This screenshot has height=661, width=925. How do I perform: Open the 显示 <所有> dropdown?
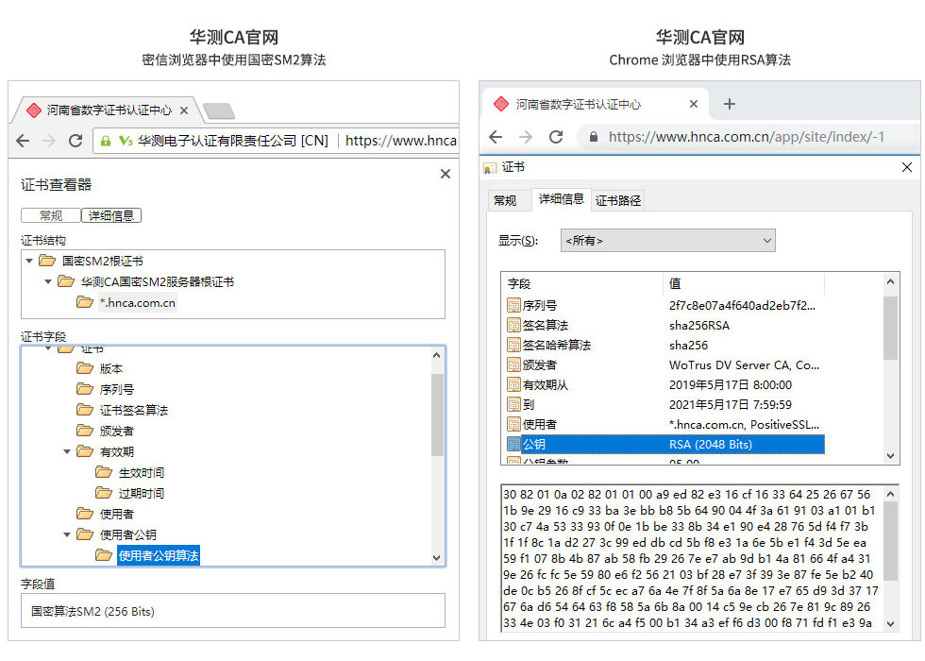(668, 240)
